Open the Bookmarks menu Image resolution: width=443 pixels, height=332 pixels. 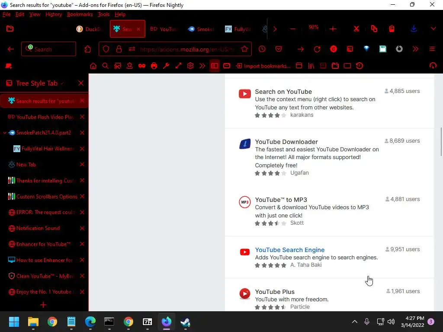(x=80, y=14)
